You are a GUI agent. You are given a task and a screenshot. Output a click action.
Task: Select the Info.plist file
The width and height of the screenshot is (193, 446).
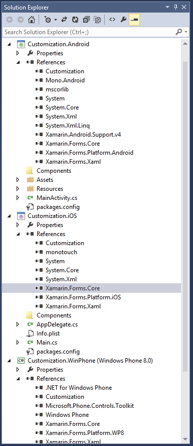point(48,333)
